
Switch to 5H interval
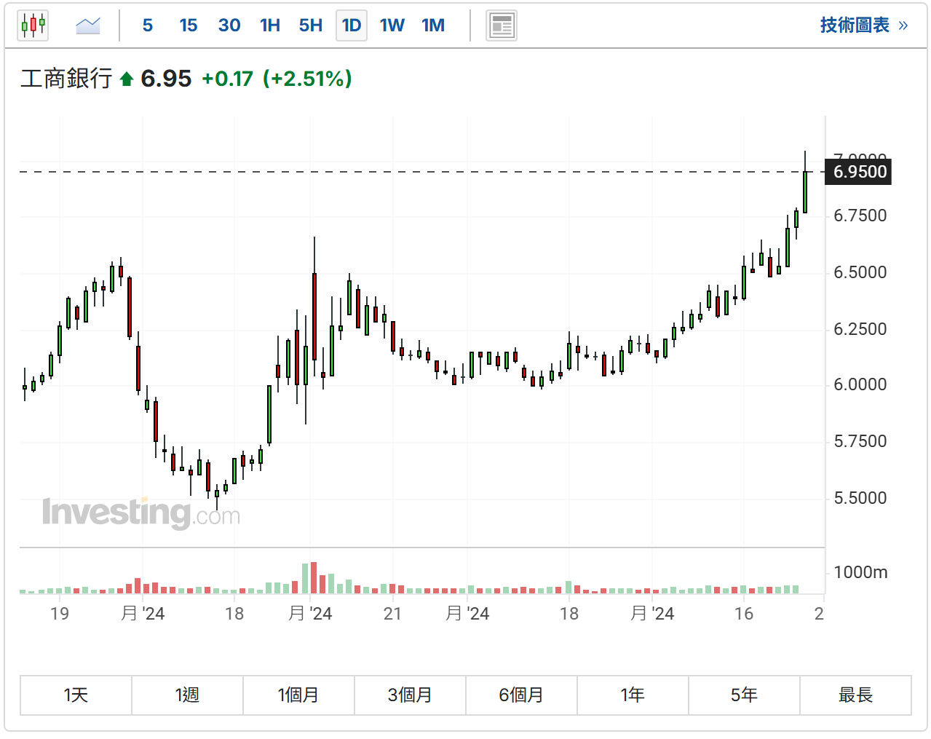click(x=311, y=25)
